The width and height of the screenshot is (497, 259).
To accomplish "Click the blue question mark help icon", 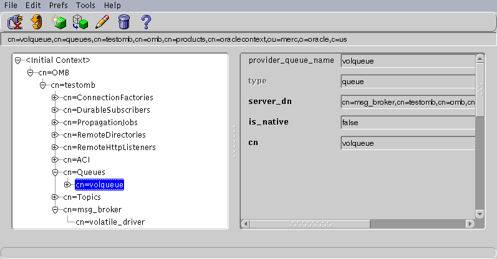I will point(146,23).
